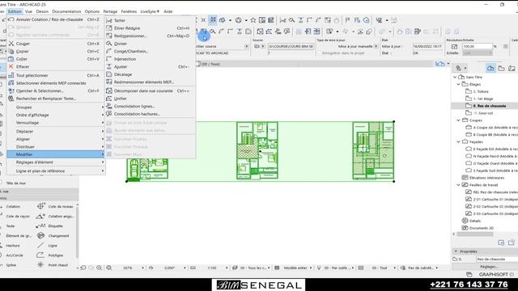Choose Tailler from the Modifier submenu

[x=150, y=20]
